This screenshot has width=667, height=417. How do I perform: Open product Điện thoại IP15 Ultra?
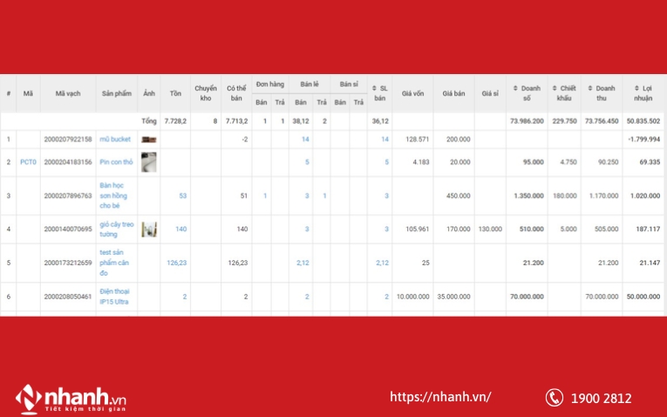click(x=114, y=297)
